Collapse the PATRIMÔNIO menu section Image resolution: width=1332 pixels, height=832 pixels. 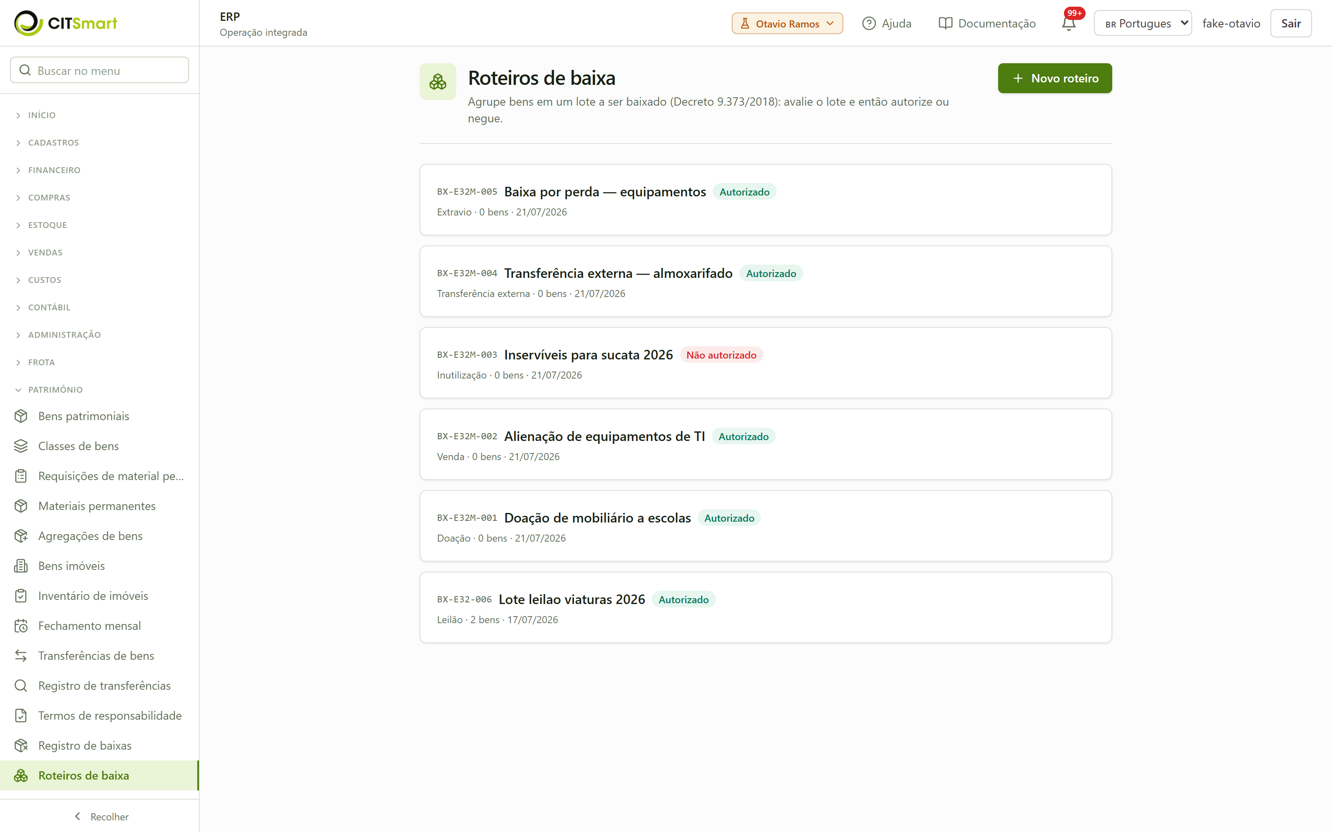coord(99,390)
